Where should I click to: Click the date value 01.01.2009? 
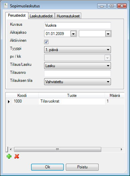pos(55,34)
